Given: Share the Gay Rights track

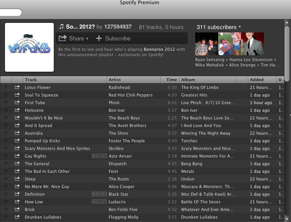Looking at the screenshot, I should [17, 156].
